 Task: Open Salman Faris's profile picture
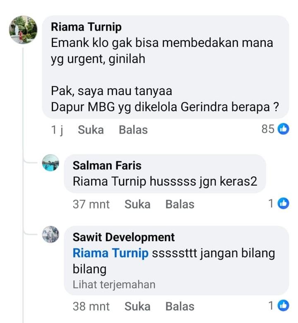50,163
